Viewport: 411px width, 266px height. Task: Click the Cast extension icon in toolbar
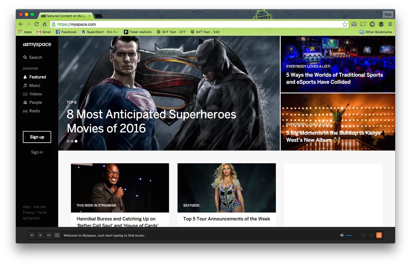[363, 24]
